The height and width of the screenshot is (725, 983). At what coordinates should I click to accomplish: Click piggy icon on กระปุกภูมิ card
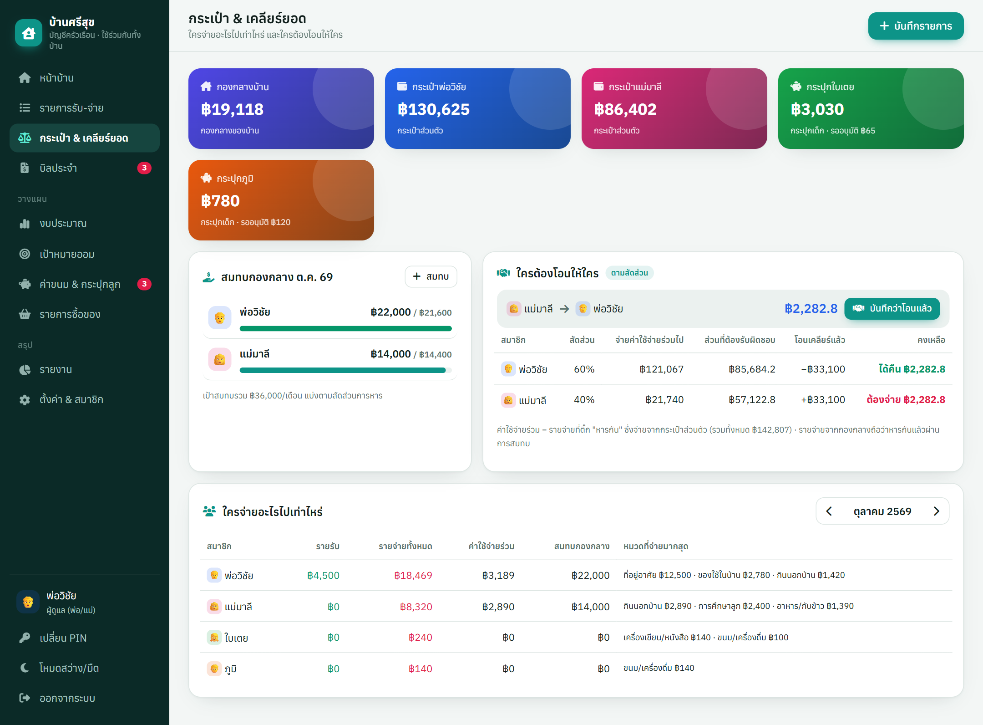(x=206, y=178)
